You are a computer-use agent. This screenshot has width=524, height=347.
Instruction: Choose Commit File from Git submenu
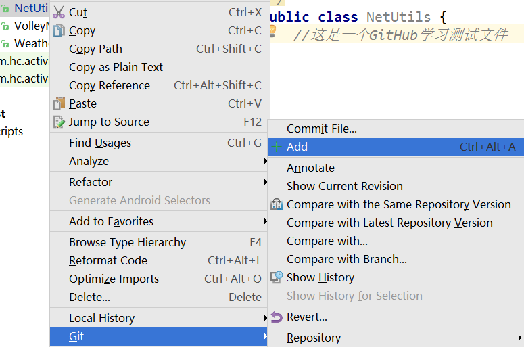pos(321,129)
